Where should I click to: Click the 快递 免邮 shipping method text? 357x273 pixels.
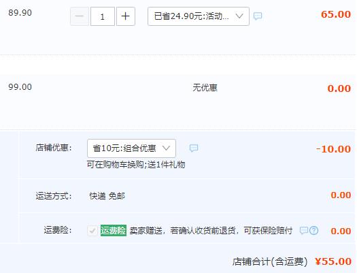pos(107,196)
